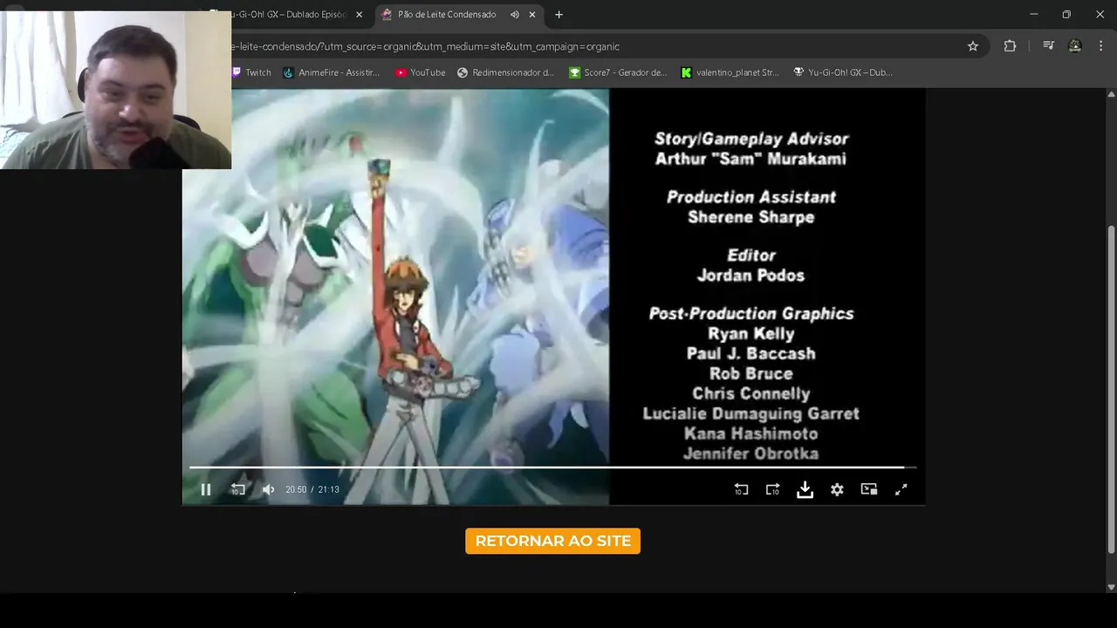Image resolution: width=1117 pixels, height=628 pixels.
Task: Open the AnimeFire bookmark
Action: [x=332, y=72]
